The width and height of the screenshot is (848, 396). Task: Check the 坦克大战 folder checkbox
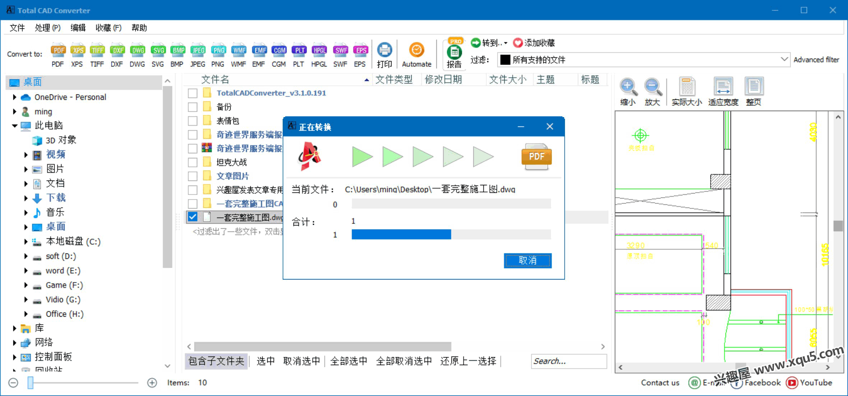click(193, 162)
